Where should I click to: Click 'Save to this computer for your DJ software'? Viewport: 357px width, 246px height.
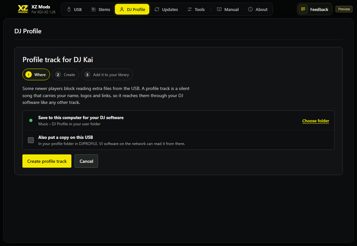tap(81, 118)
